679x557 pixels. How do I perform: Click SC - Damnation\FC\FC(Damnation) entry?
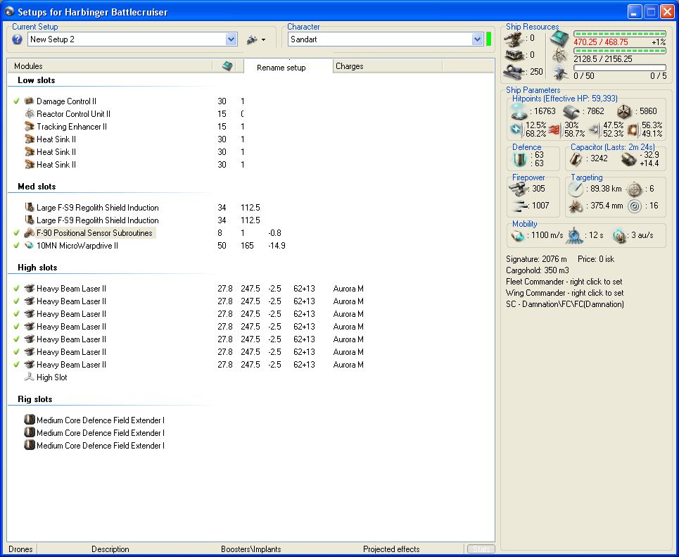point(565,304)
